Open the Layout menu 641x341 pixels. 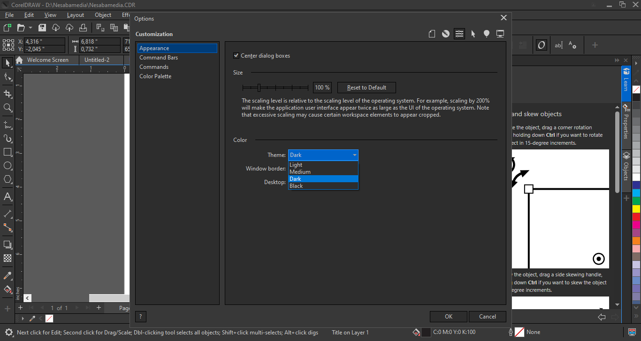[x=76, y=15]
